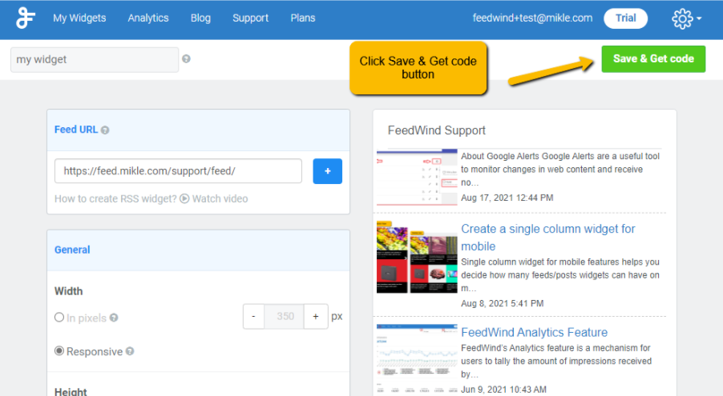Screen dimensions: 723x396
Task: Click the Google Alerts post thumbnail
Action: [417, 177]
